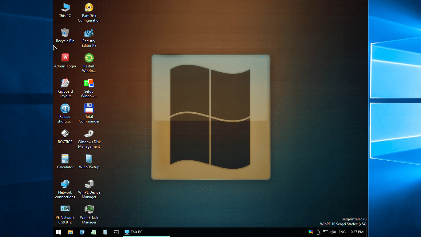
Task: Open the network tray icon
Action: click(326, 232)
